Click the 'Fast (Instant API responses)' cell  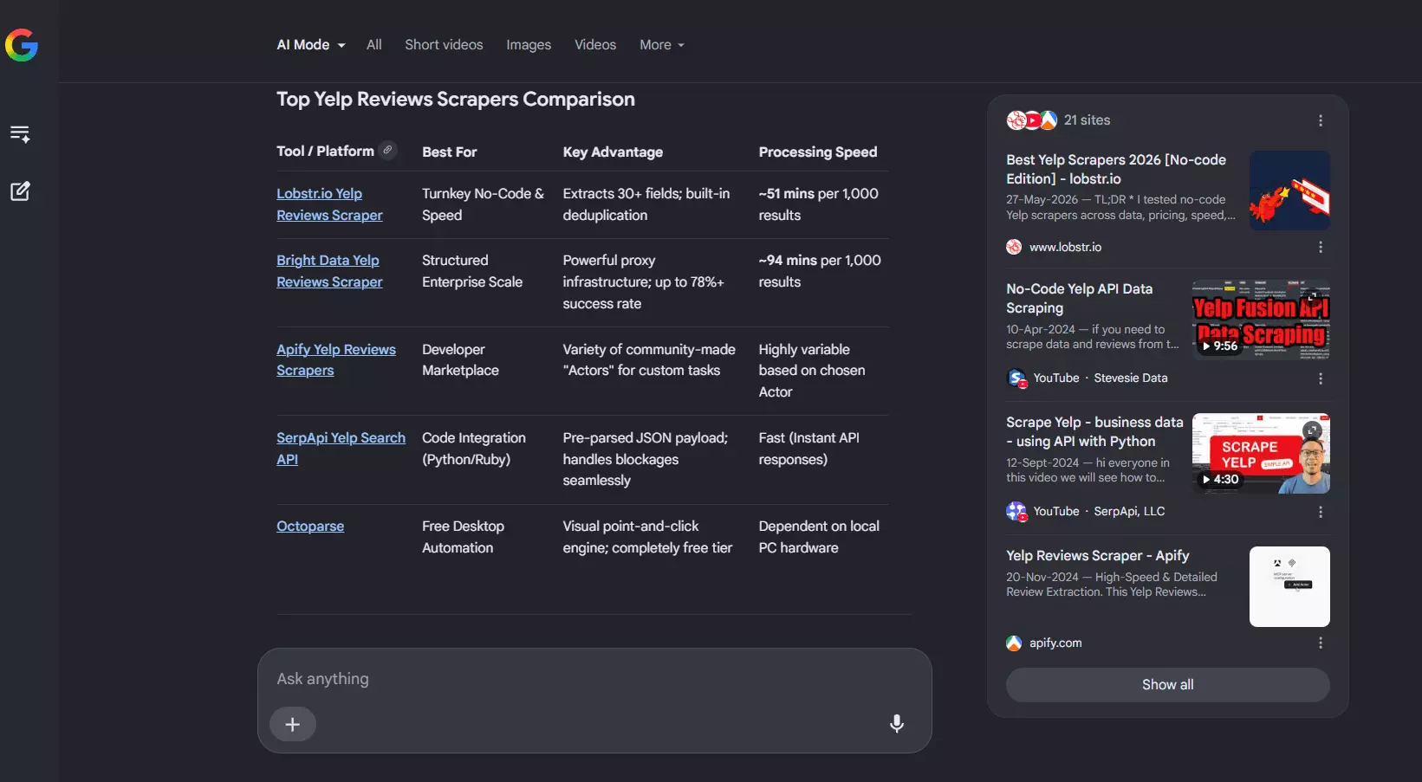click(x=809, y=449)
